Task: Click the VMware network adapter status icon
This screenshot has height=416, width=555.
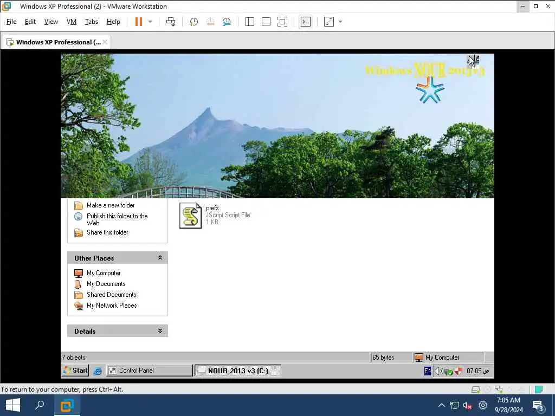Action: pyautogui.click(x=499, y=389)
